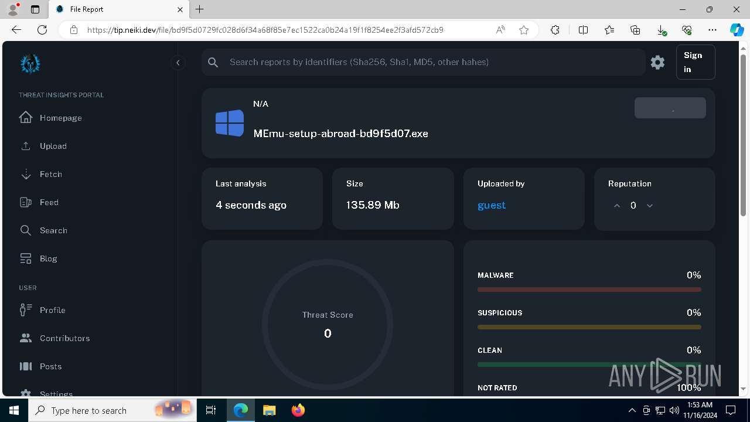Screen dimensions: 750x422
Task: Click the loading button in file header
Action: (670, 108)
